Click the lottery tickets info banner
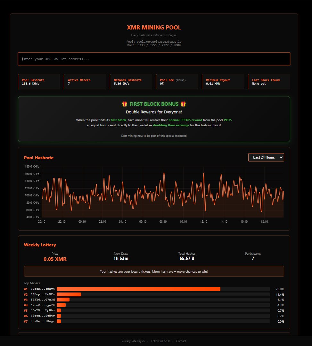 (154, 271)
